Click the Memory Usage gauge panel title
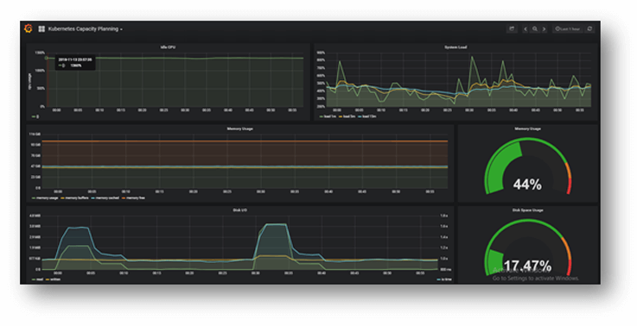The image size is (637, 326). [527, 129]
